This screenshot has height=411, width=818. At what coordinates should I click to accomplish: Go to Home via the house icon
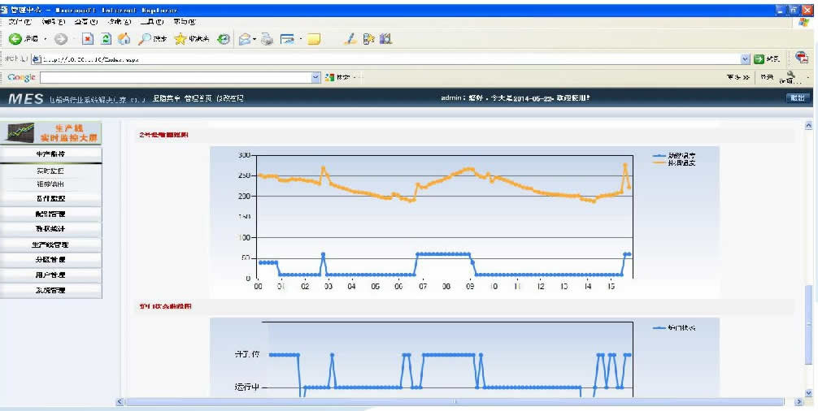(x=124, y=39)
